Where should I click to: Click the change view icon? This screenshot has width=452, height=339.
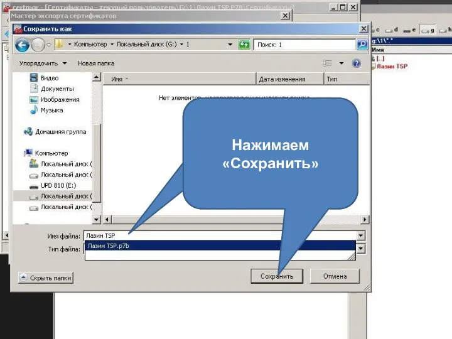pyautogui.click(x=328, y=63)
